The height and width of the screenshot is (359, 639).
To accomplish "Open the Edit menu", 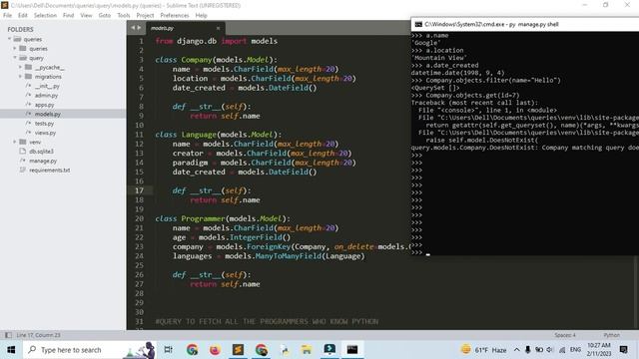I will [22, 15].
